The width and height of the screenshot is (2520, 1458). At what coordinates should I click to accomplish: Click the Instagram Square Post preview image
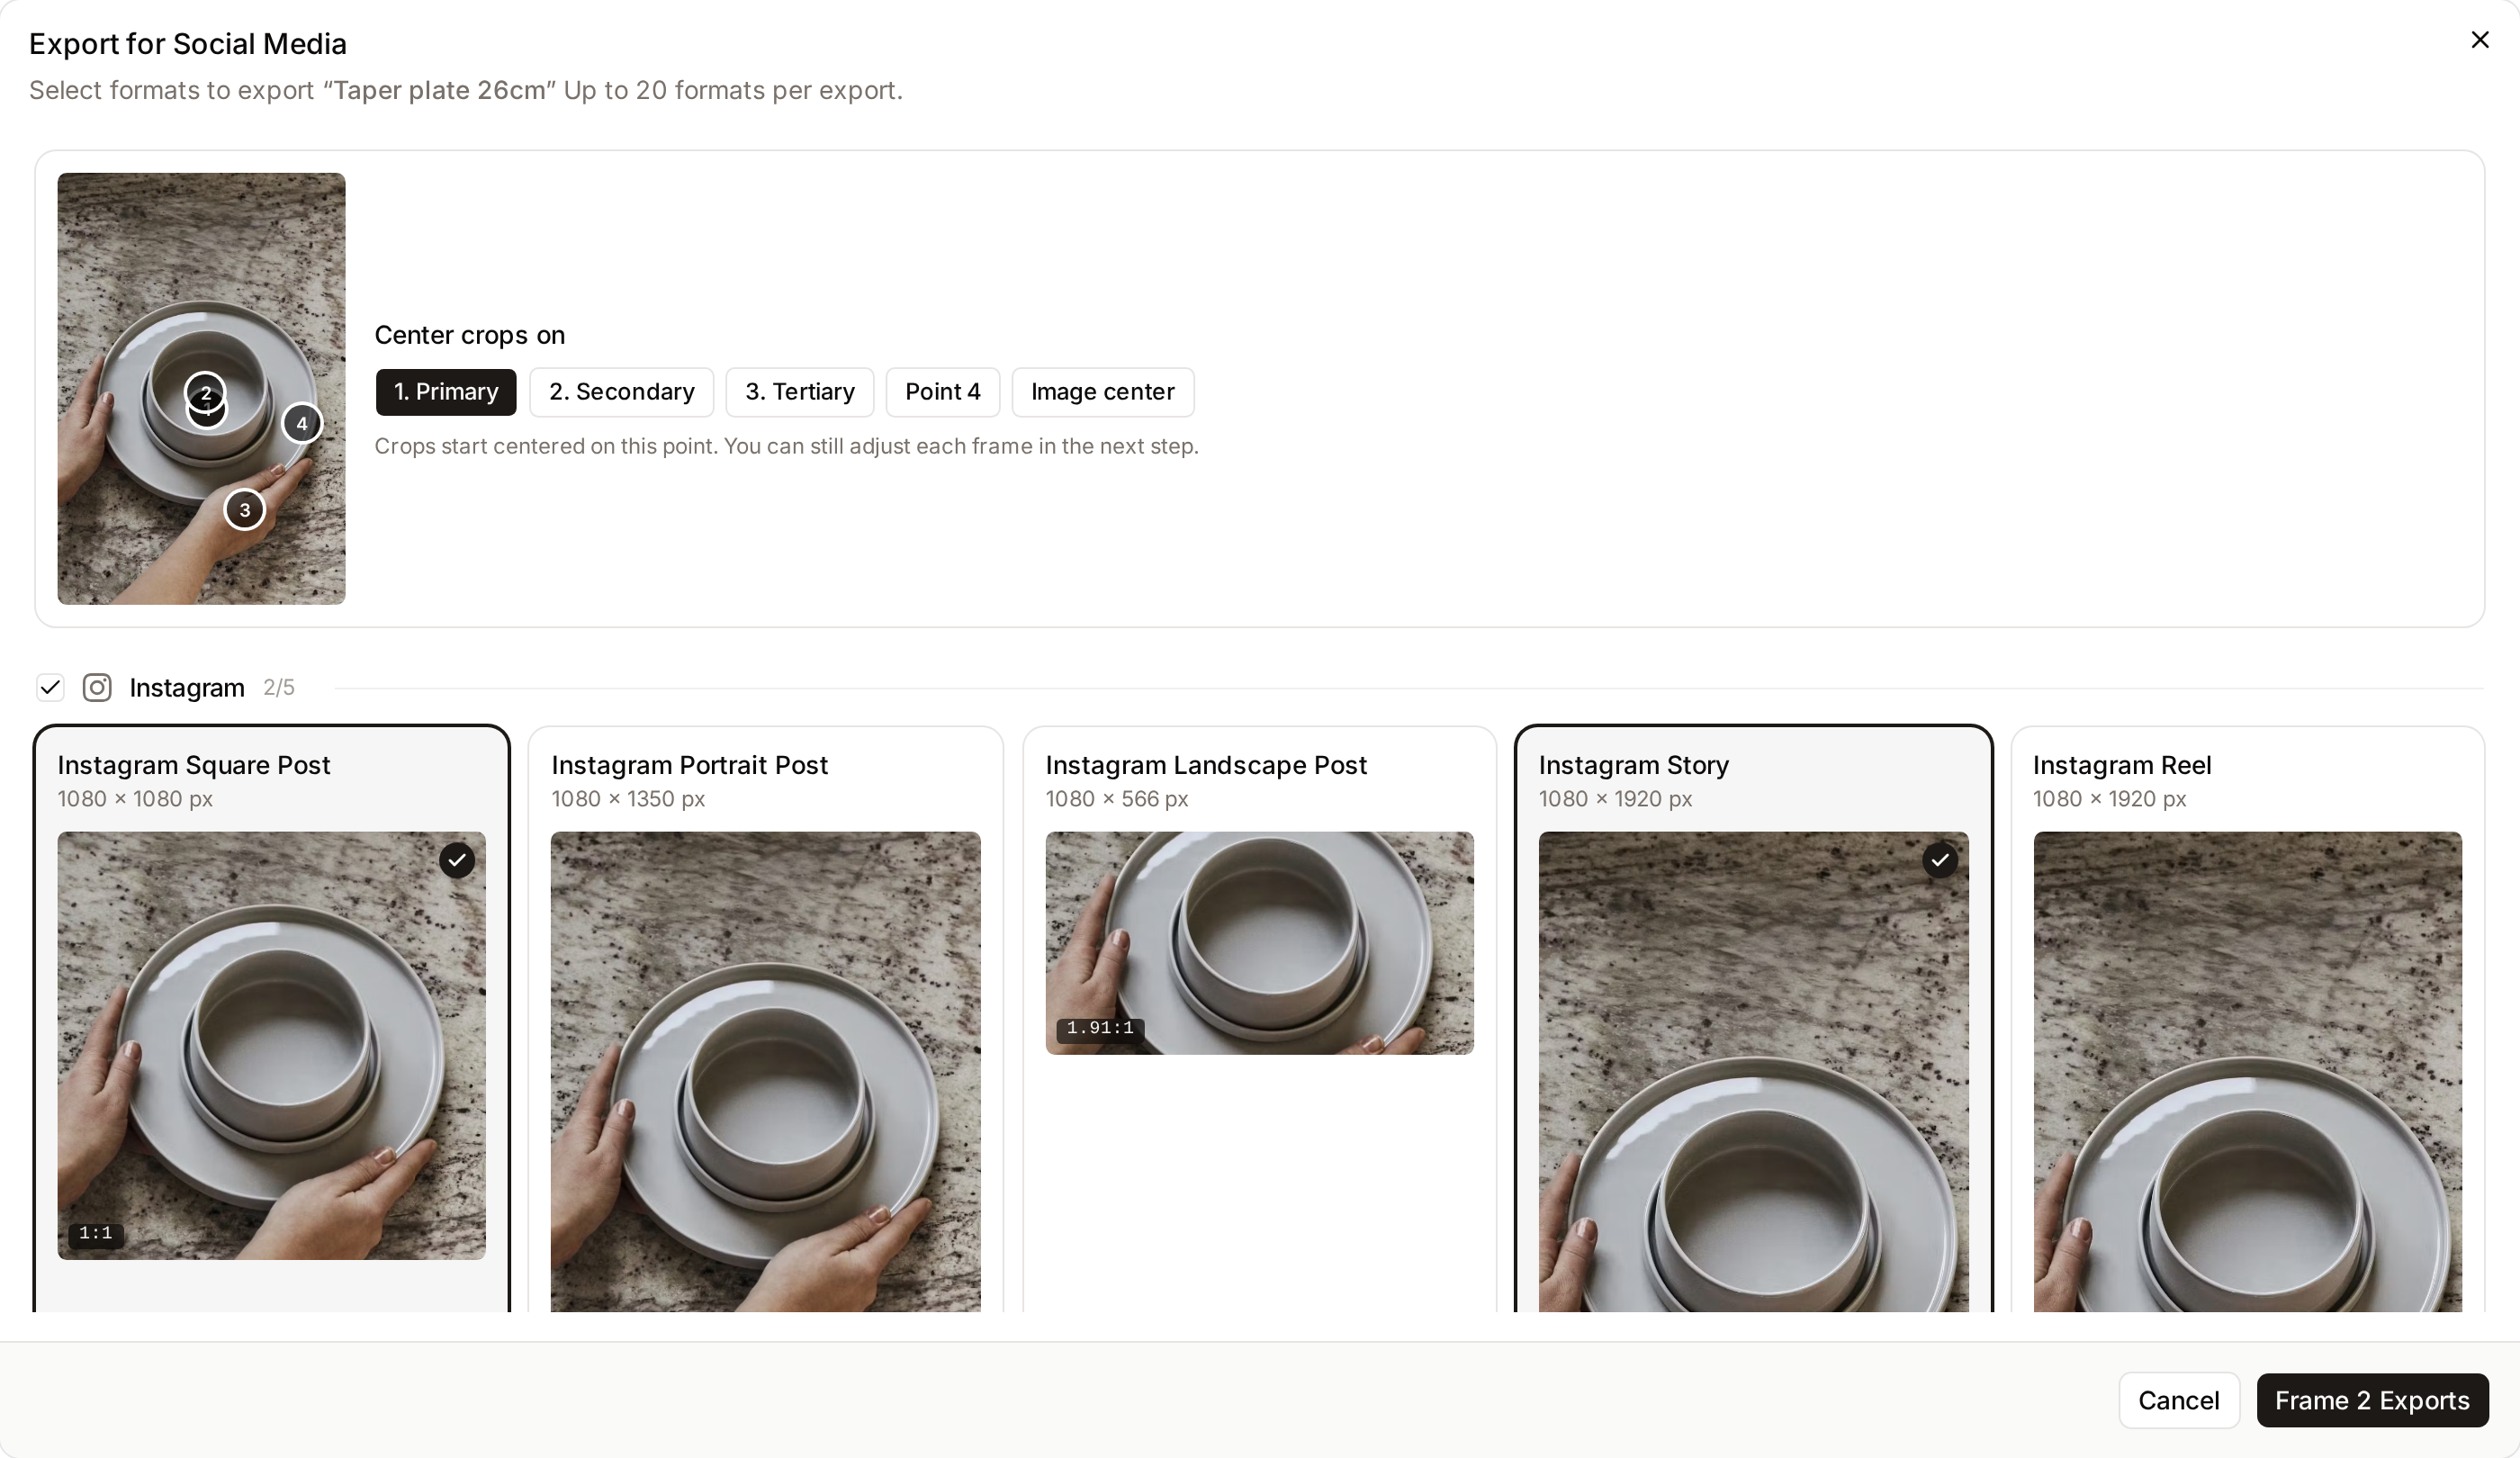pyautogui.click(x=272, y=1046)
